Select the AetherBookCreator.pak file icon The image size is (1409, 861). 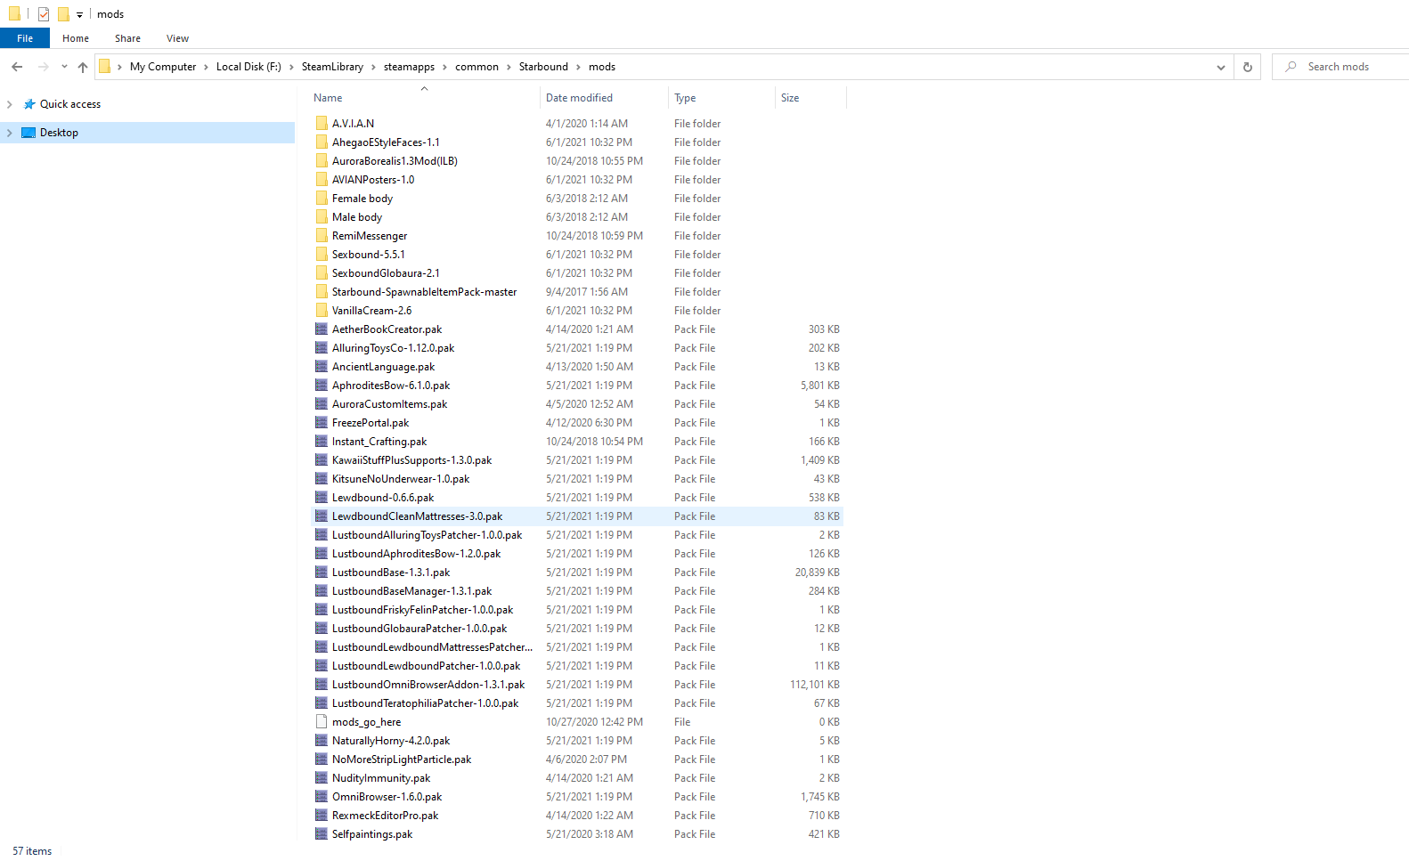pos(322,329)
